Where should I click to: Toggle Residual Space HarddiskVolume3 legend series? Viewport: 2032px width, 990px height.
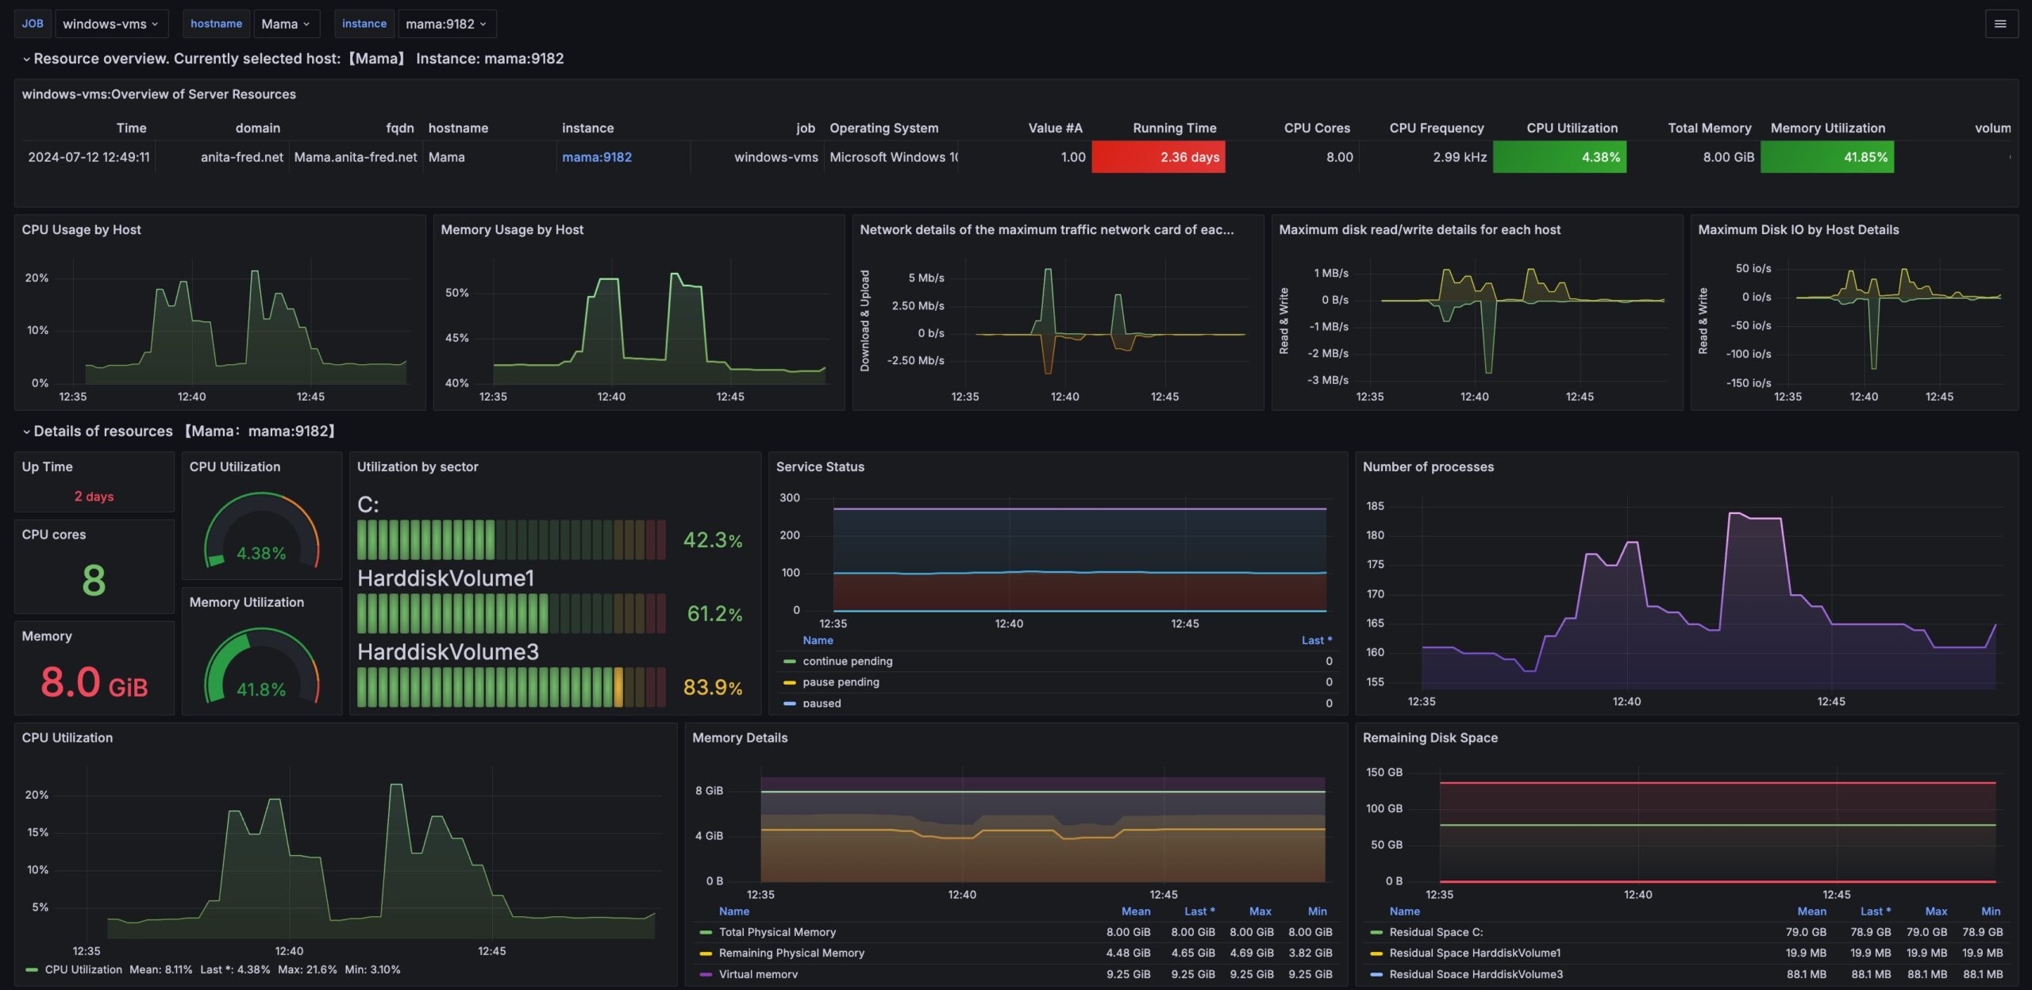(x=1476, y=974)
